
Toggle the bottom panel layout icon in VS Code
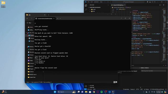(x=150, y=2)
